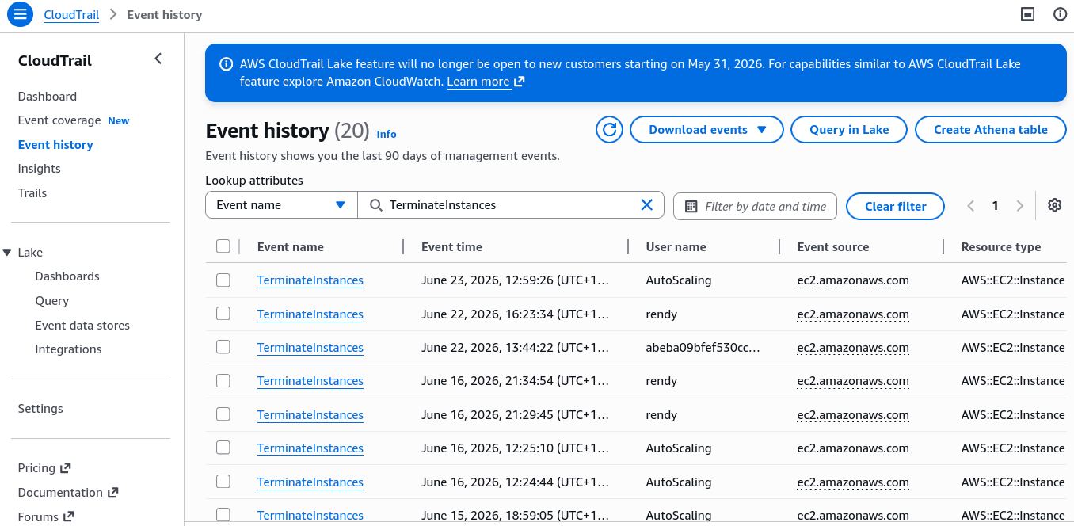
Task: Open TerminateInstances event by abeba09bfef530cc
Action: coord(310,348)
